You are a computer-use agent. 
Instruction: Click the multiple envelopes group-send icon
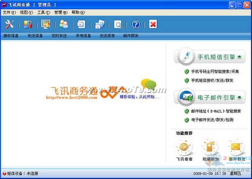point(100,25)
